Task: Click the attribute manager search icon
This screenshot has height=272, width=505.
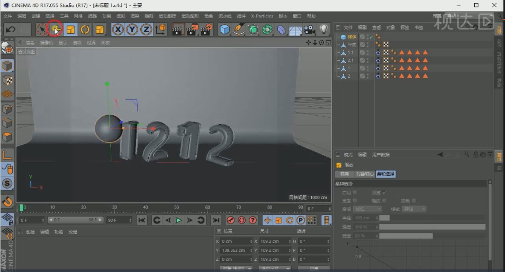Action: pos(467,155)
